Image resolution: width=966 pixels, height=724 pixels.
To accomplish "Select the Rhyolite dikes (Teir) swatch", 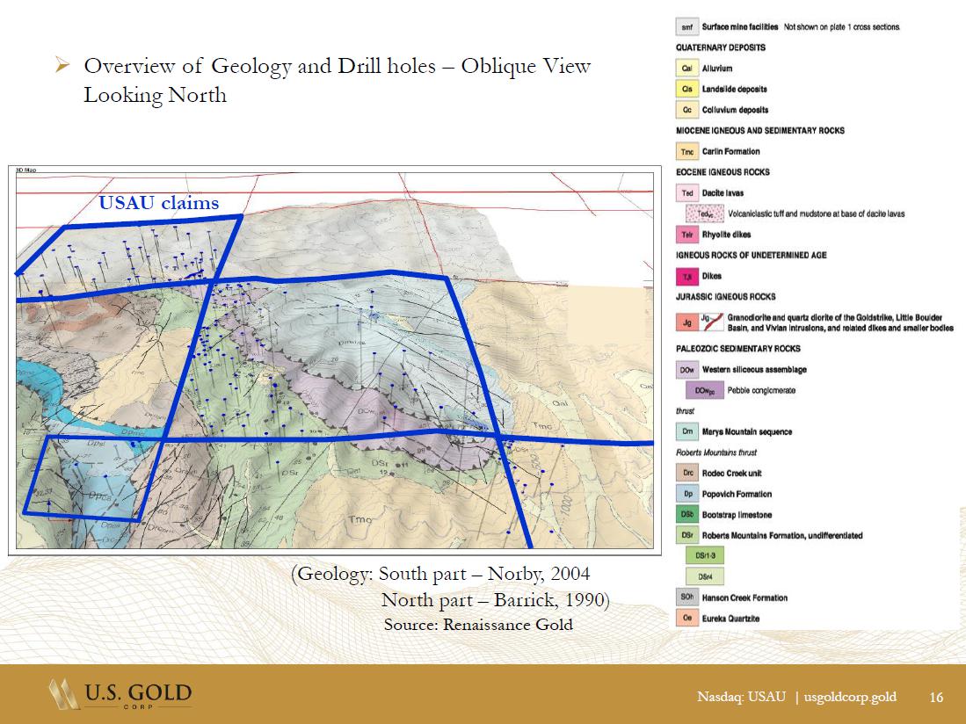I will click(686, 235).
